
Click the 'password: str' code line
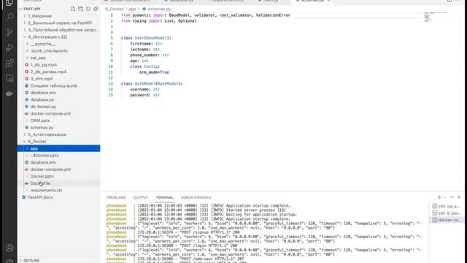tap(144, 95)
